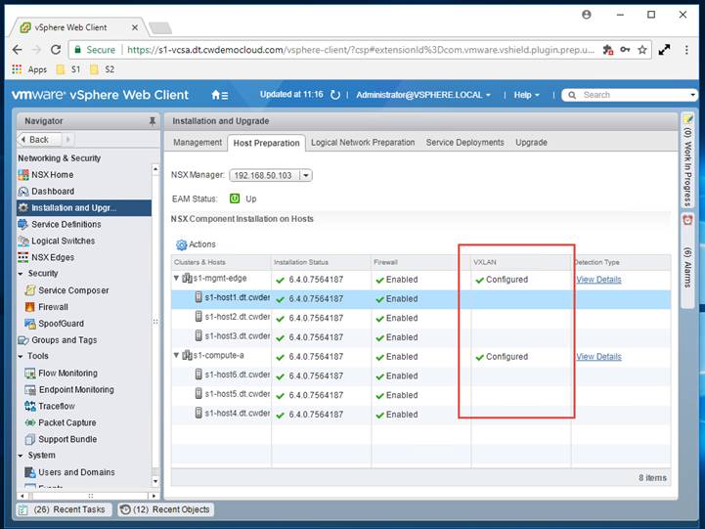Collapse the System section
Screen dimensions: 705x529
click(21, 456)
